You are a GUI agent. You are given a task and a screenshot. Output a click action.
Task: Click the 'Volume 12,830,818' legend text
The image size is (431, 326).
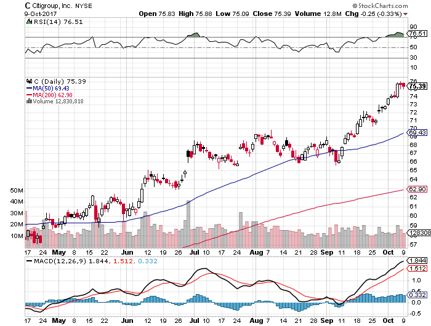58,101
